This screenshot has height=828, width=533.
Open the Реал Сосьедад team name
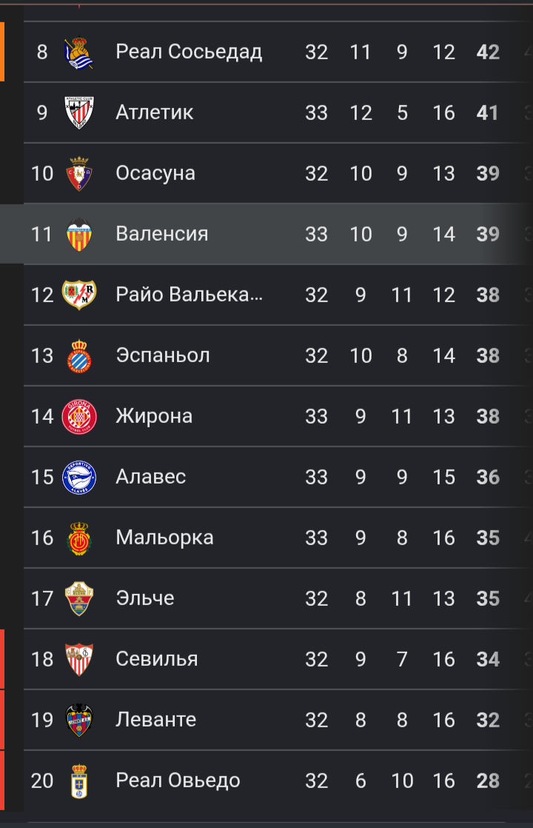(188, 52)
